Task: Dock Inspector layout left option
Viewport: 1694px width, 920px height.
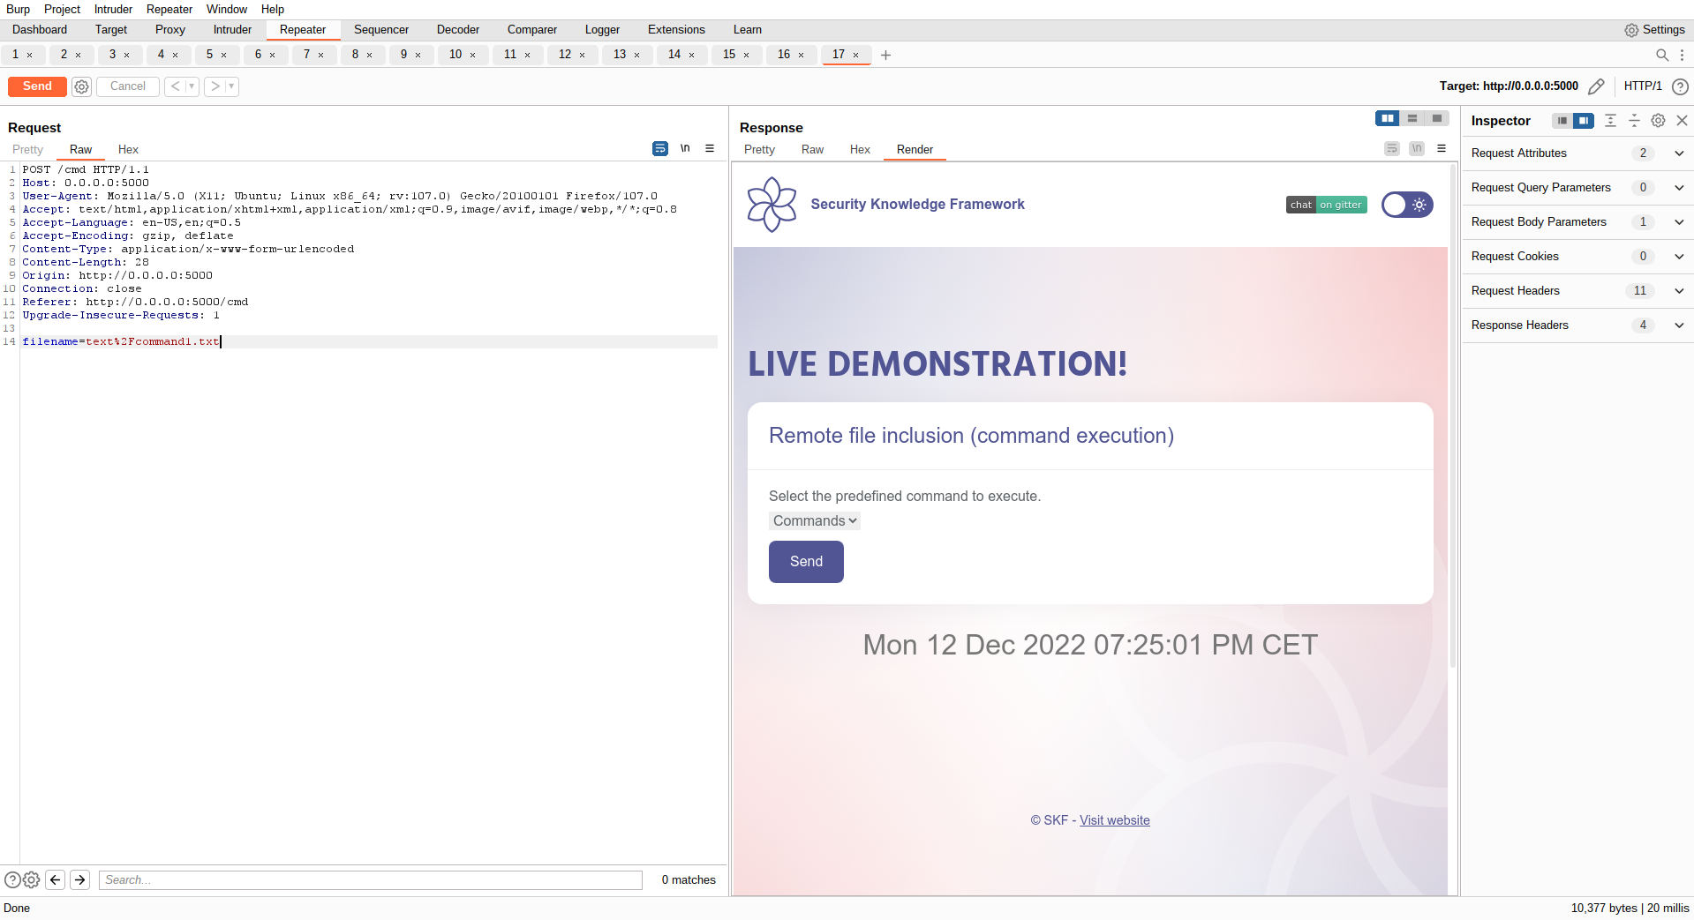Action: (x=1562, y=121)
